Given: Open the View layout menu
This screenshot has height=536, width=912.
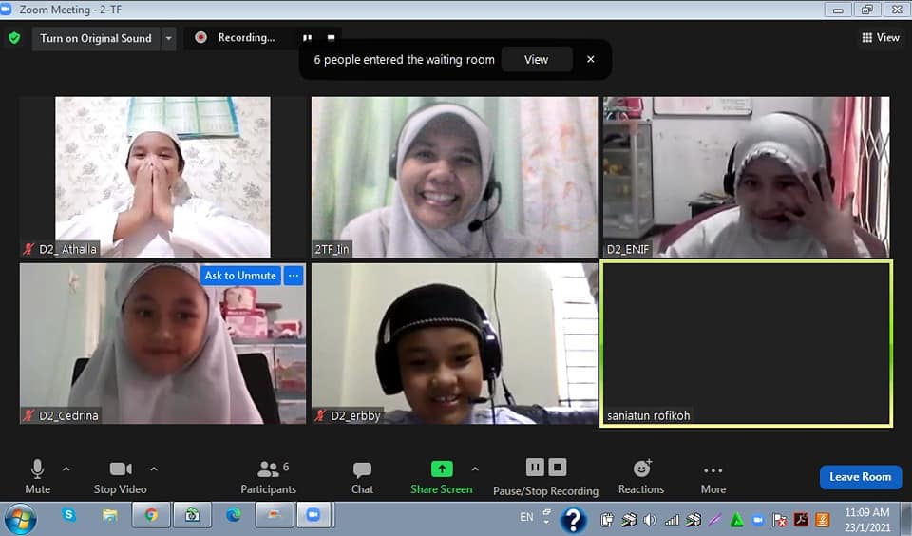Looking at the screenshot, I should point(881,38).
